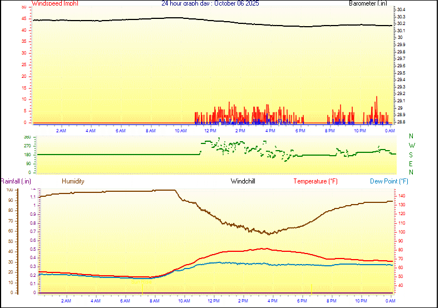This screenshot has height=308, width=444.
Task: Click the 45 windspeed scale value
Action: [x=23, y=18]
